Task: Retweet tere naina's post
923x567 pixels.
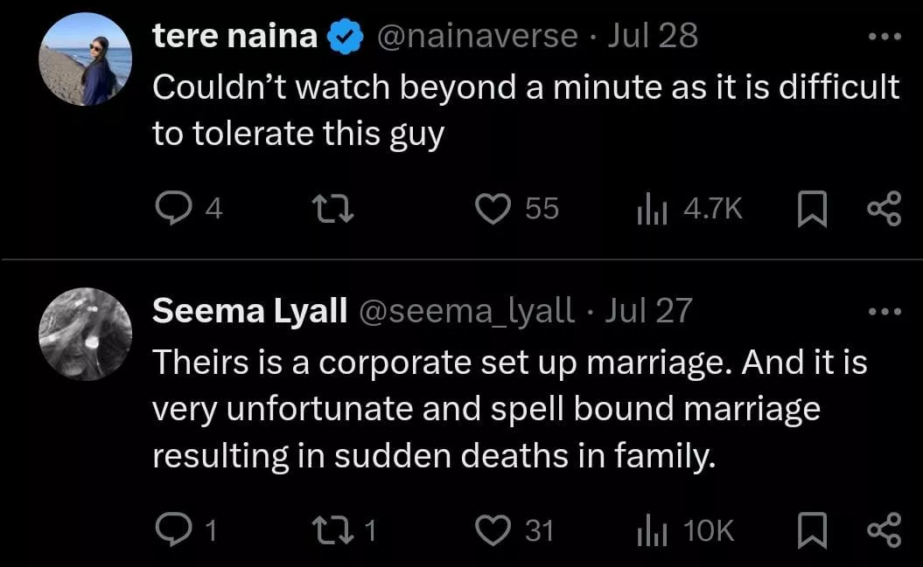Action: click(334, 209)
